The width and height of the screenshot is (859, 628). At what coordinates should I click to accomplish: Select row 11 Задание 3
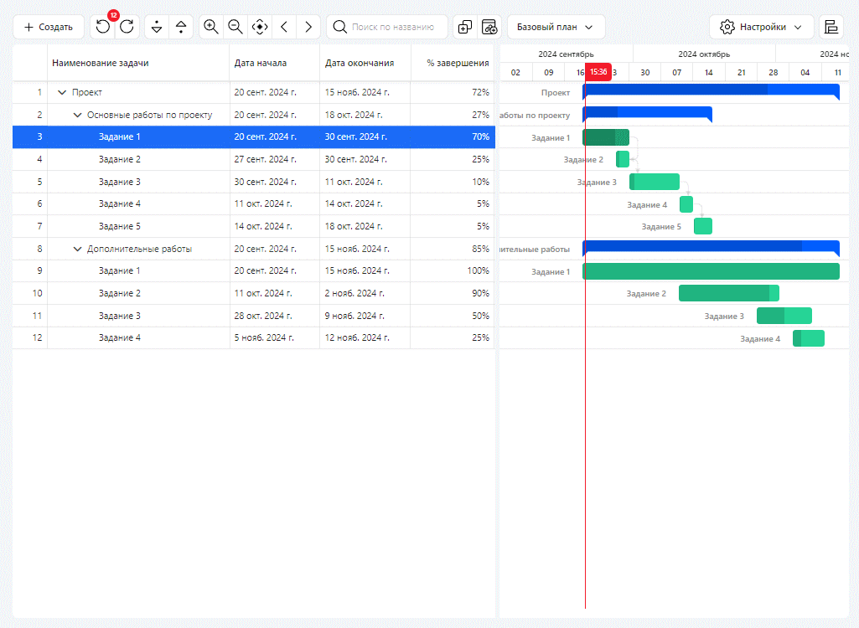pos(254,316)
